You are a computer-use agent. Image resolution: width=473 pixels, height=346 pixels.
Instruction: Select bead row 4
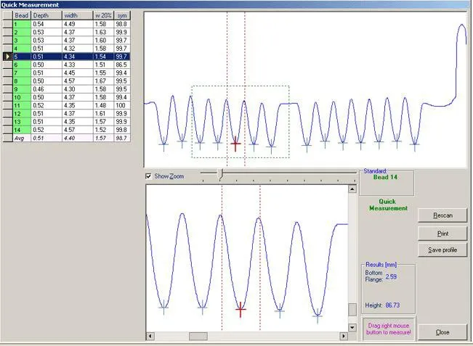tap(66, 49)
